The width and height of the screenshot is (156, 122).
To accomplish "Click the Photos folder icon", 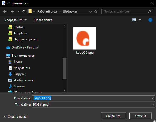I will coord(10,27).
